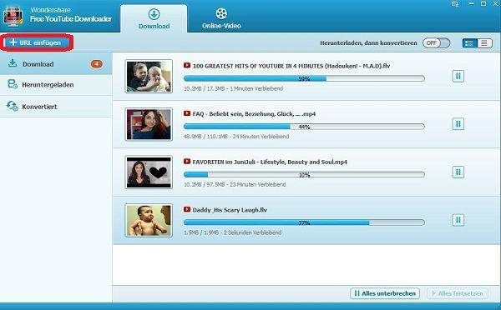Maximize the downloader window
The height and width of the screenshot is (310, 501).
[x=483, y=4]
